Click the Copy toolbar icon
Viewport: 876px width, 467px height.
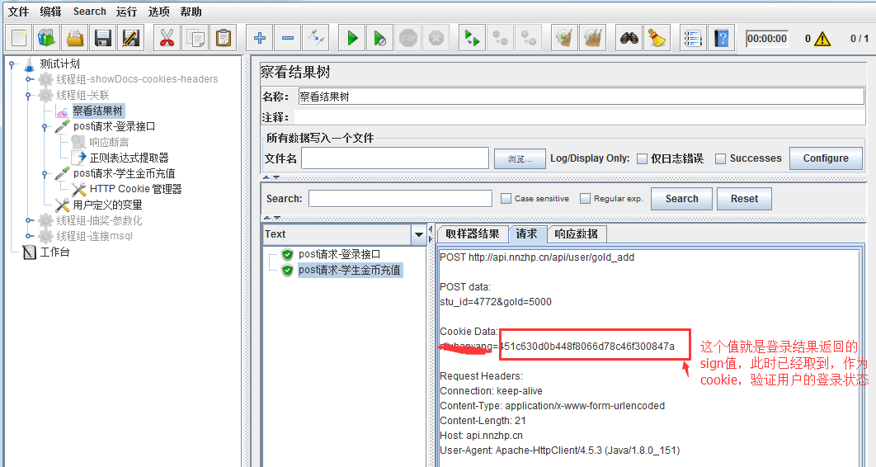coord(195,38)
